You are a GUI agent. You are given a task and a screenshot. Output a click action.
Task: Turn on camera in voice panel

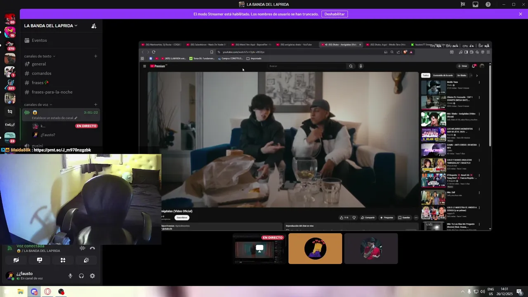pyautogui.click(x=16, y=260)
